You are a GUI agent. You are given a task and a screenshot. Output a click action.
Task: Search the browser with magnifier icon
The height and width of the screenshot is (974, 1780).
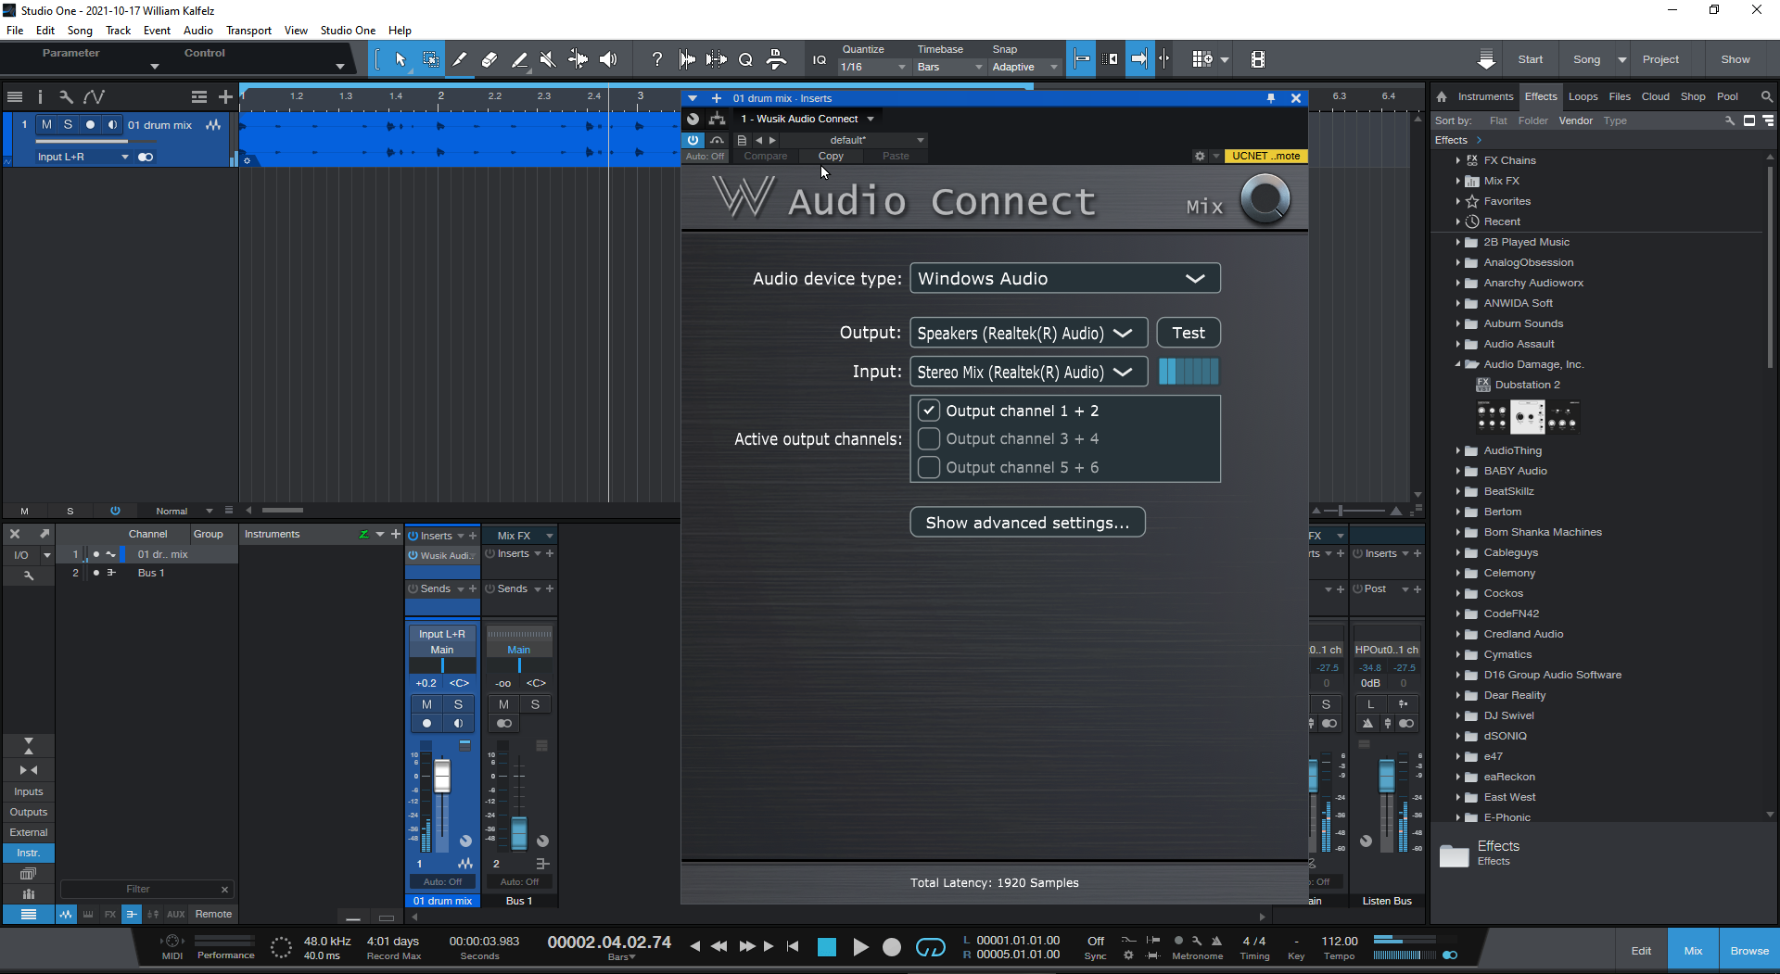[x=1766, y=96]
